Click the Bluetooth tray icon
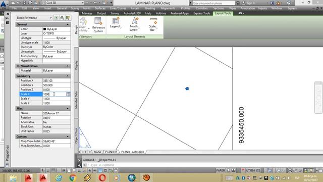 pos(243,178)
